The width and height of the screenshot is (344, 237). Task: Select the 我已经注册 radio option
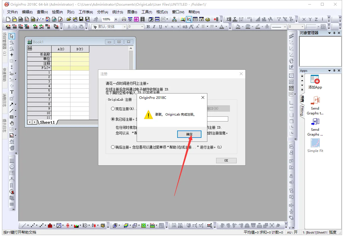[113, 119]
